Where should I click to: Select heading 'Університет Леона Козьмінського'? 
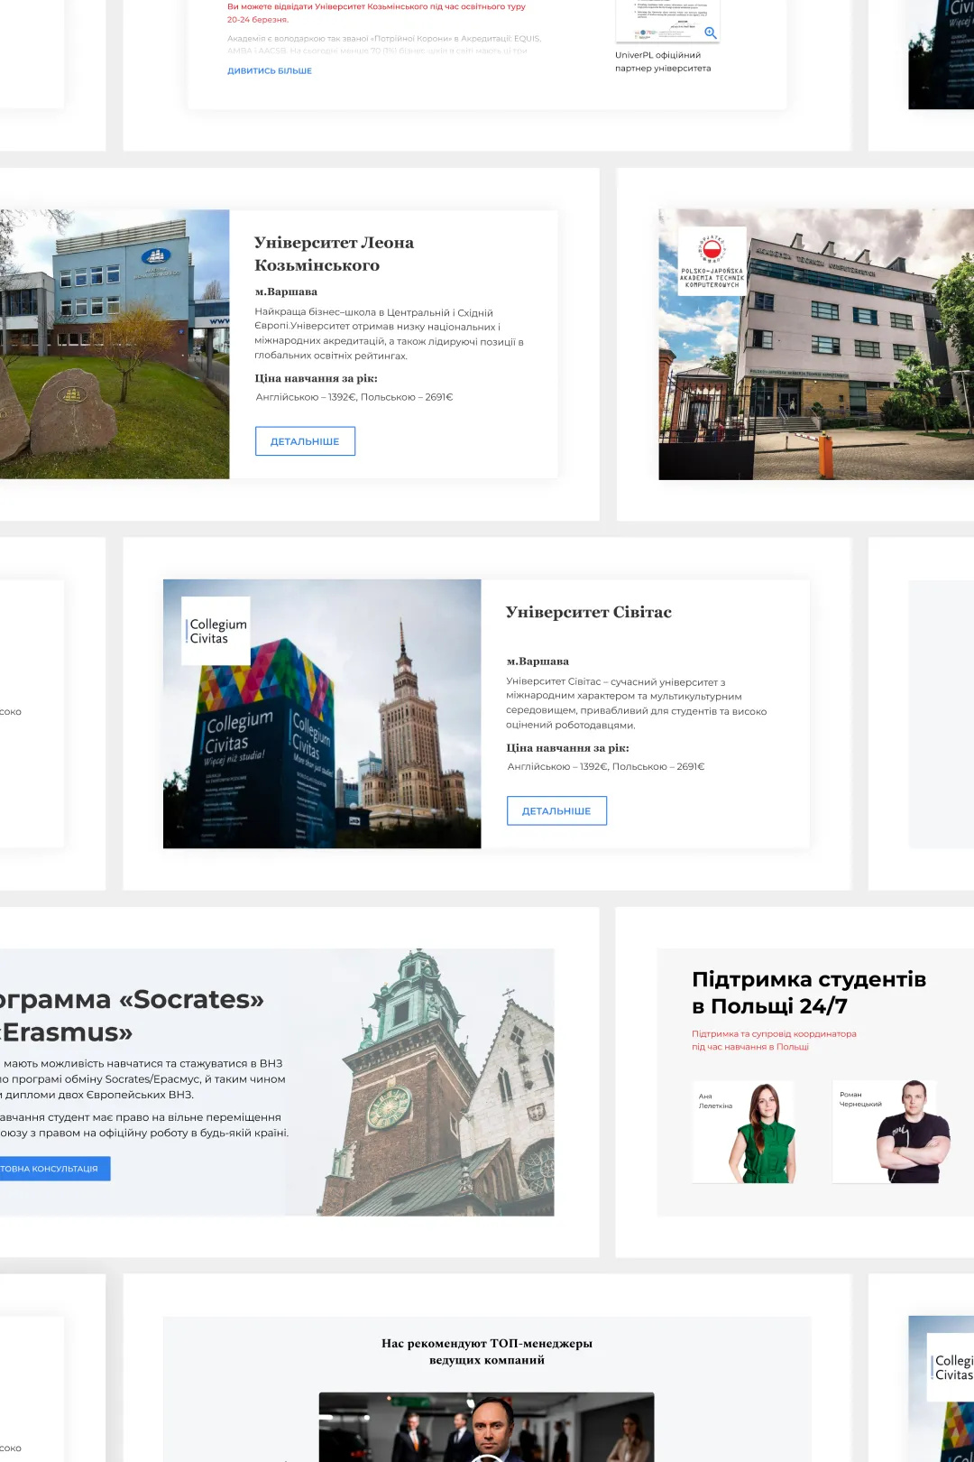[x=334, y=254]
